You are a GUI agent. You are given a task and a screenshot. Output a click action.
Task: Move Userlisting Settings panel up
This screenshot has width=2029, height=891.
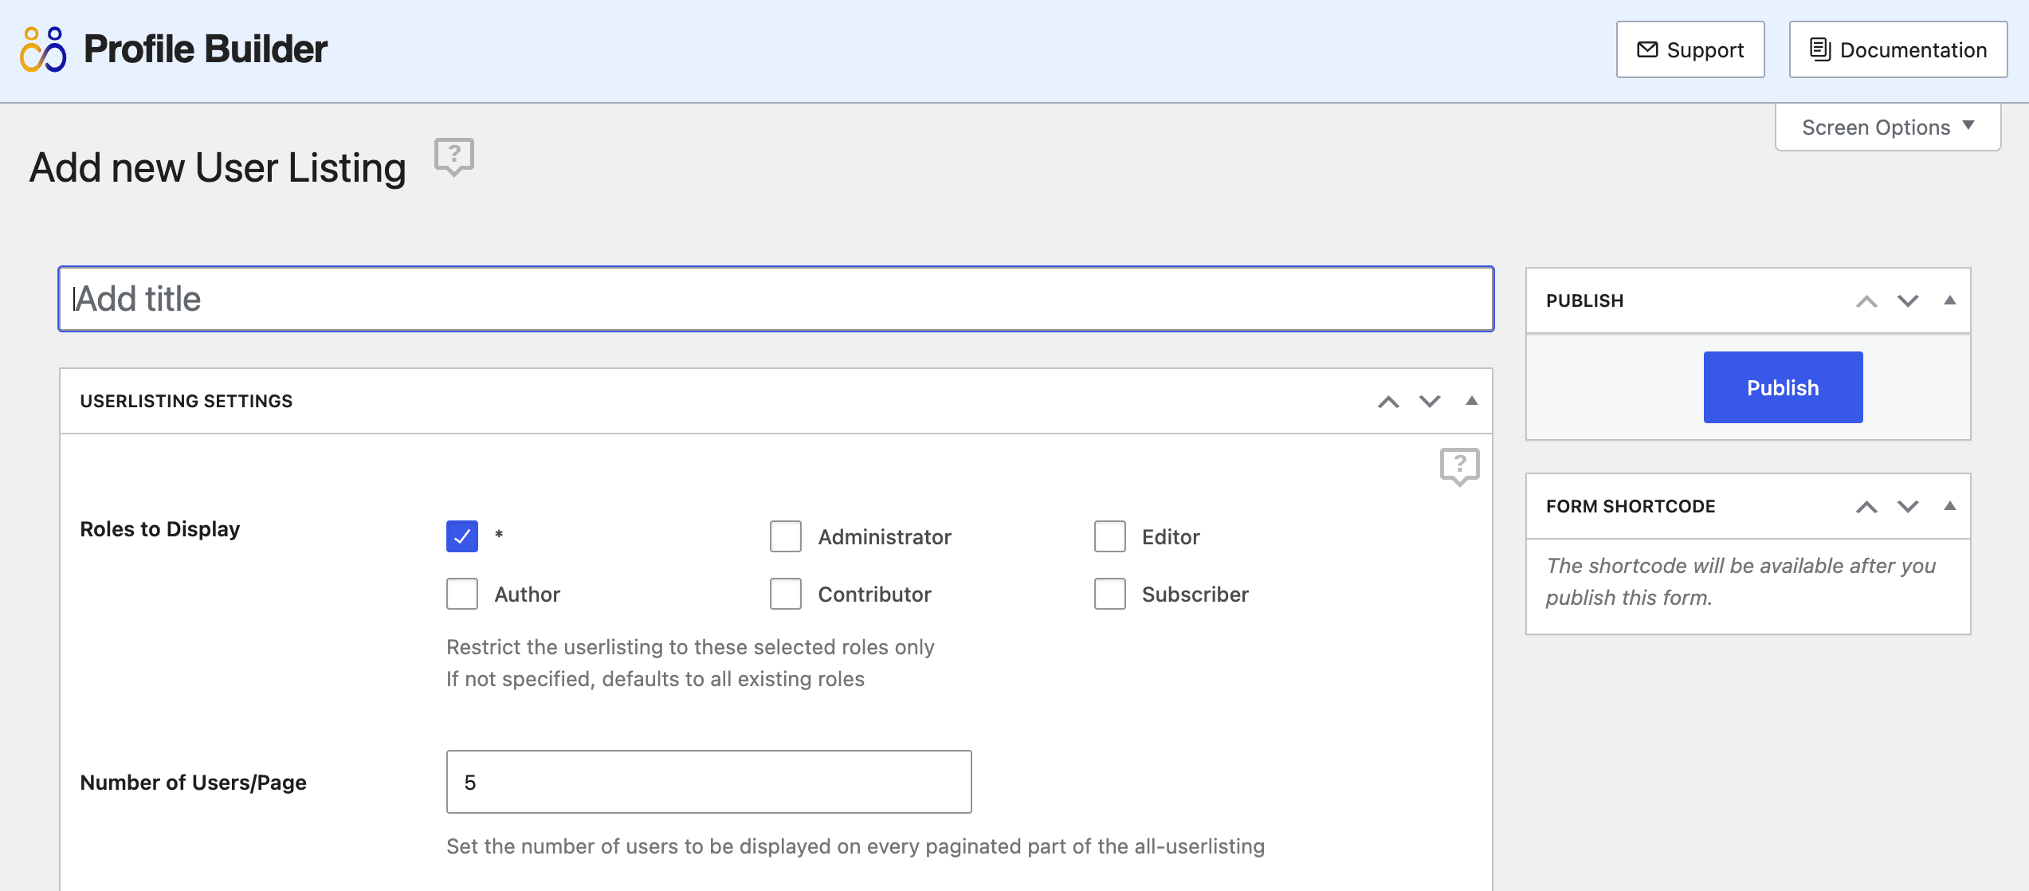pos(1388,402)
